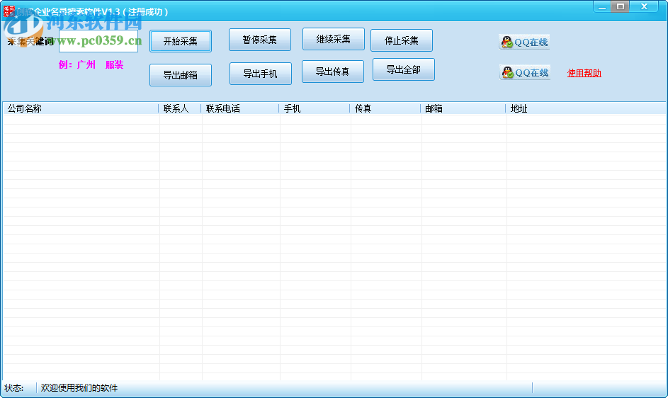Export all data with 导出全部
This screenshot has width=668, height=398.
(404, 69)
